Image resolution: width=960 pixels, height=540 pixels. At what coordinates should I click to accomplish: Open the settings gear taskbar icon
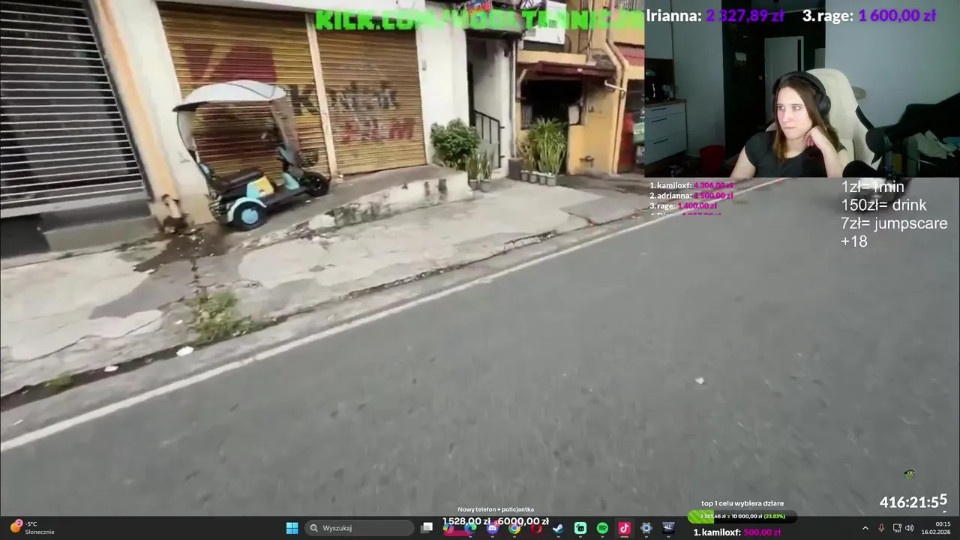(x=646, y=528)
